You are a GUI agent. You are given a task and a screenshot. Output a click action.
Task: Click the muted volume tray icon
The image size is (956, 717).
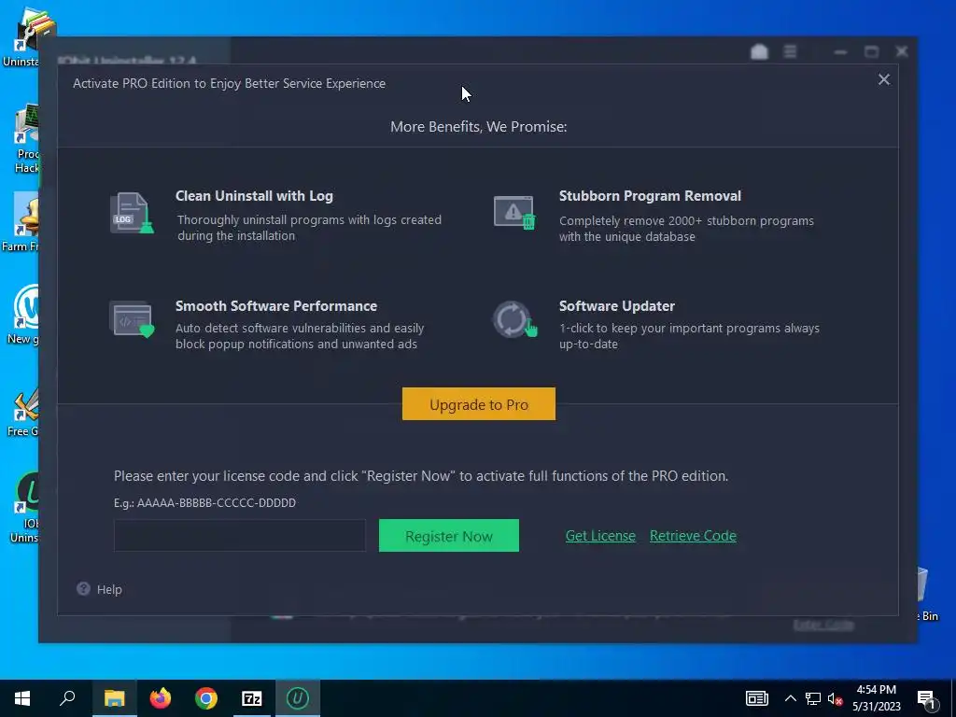coord(836,698)
